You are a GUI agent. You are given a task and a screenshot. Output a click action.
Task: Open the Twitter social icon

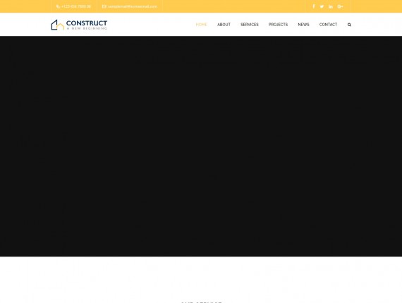coord(322,6)
